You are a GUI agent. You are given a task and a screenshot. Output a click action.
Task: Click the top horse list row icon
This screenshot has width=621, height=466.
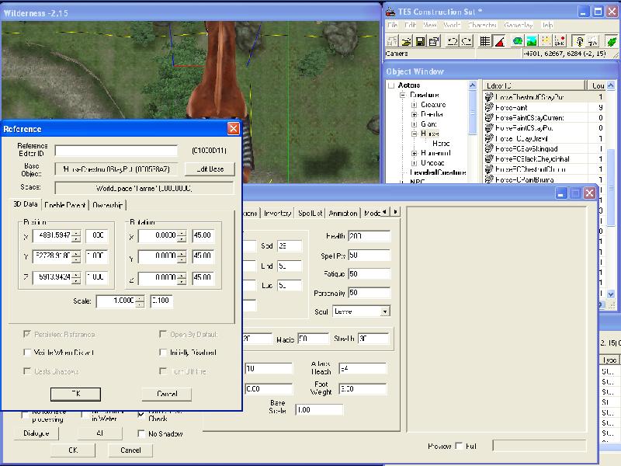[x=489, y=97]
